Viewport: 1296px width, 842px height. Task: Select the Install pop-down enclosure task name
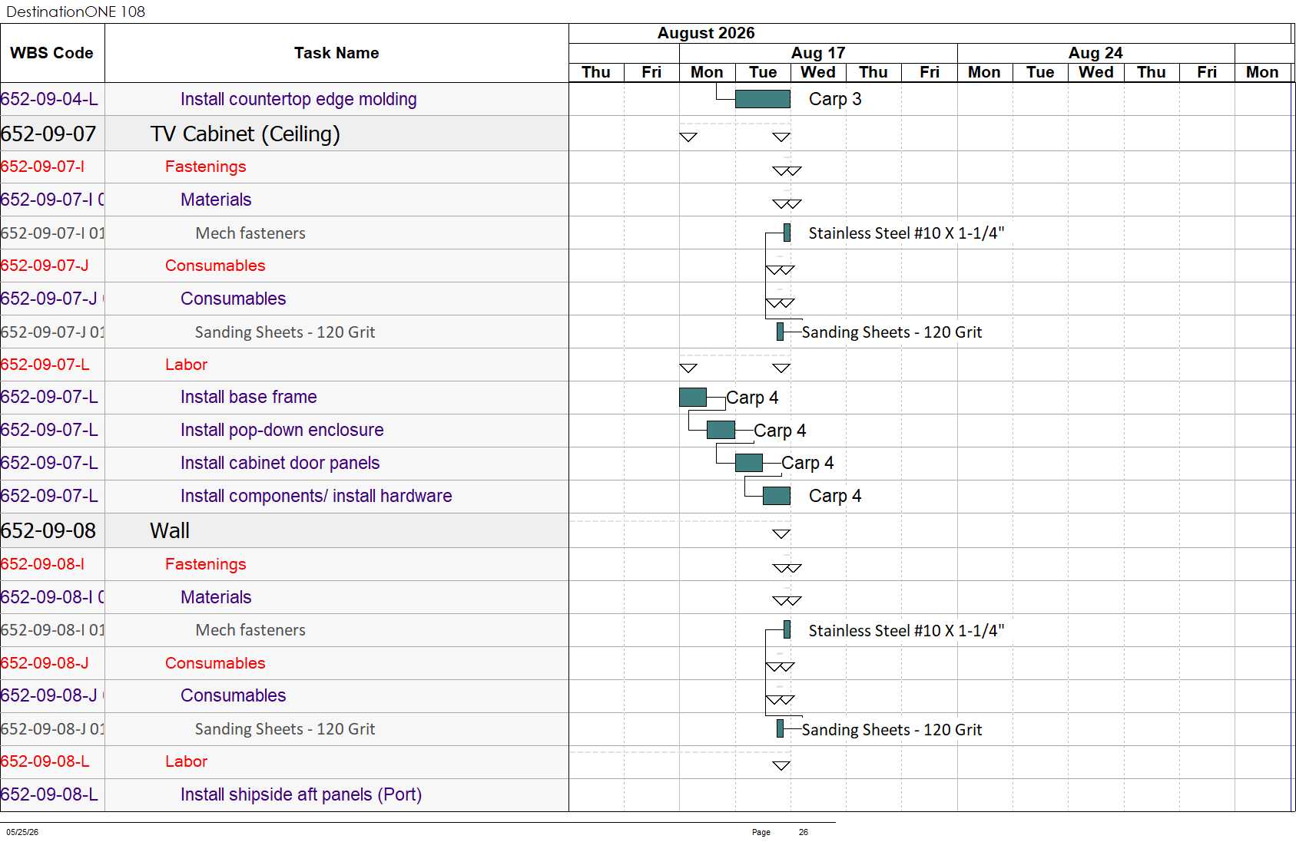pos(282,430)
